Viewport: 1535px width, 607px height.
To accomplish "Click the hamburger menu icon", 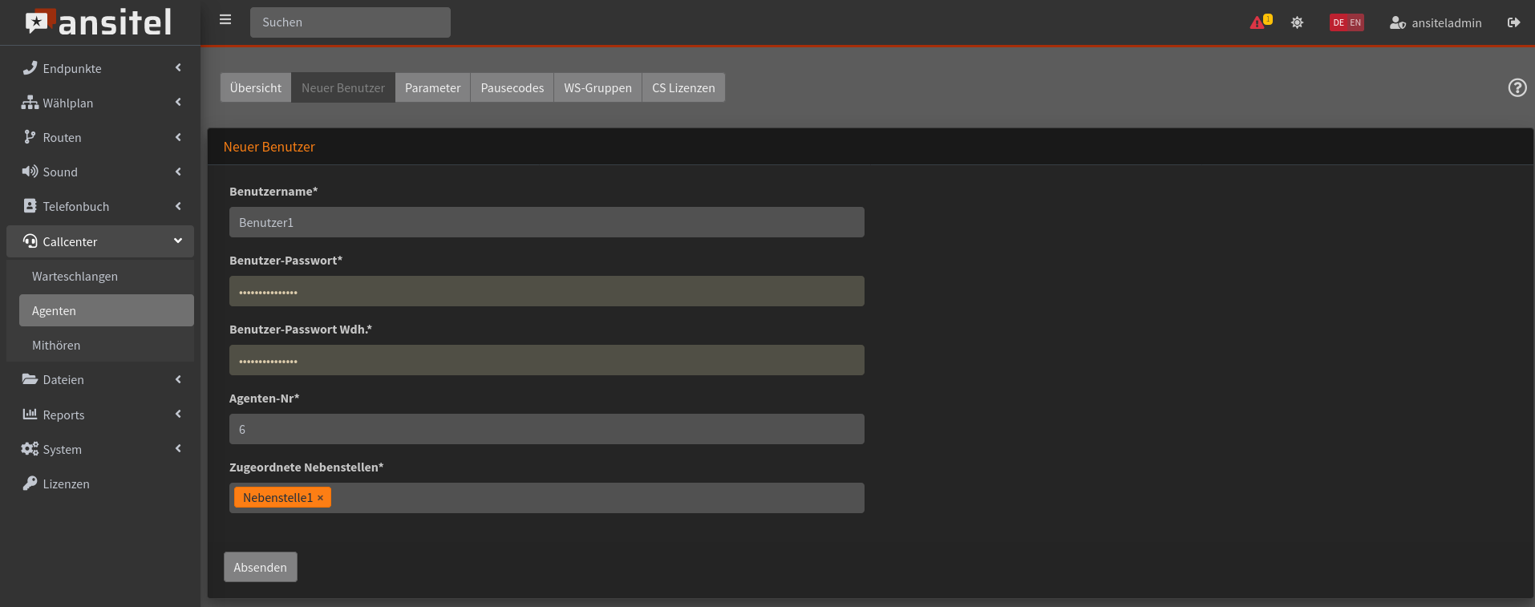I will pyautogui.click(x=225, y=20).
